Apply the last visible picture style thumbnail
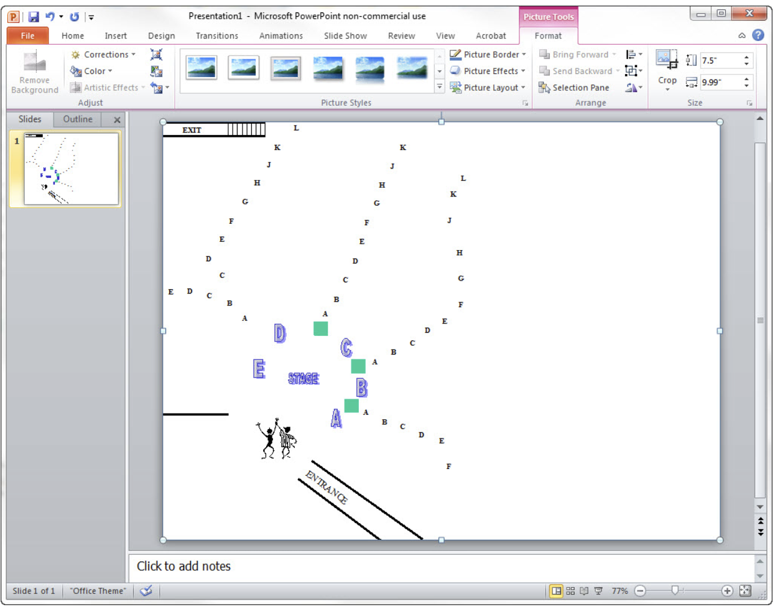 412,68
